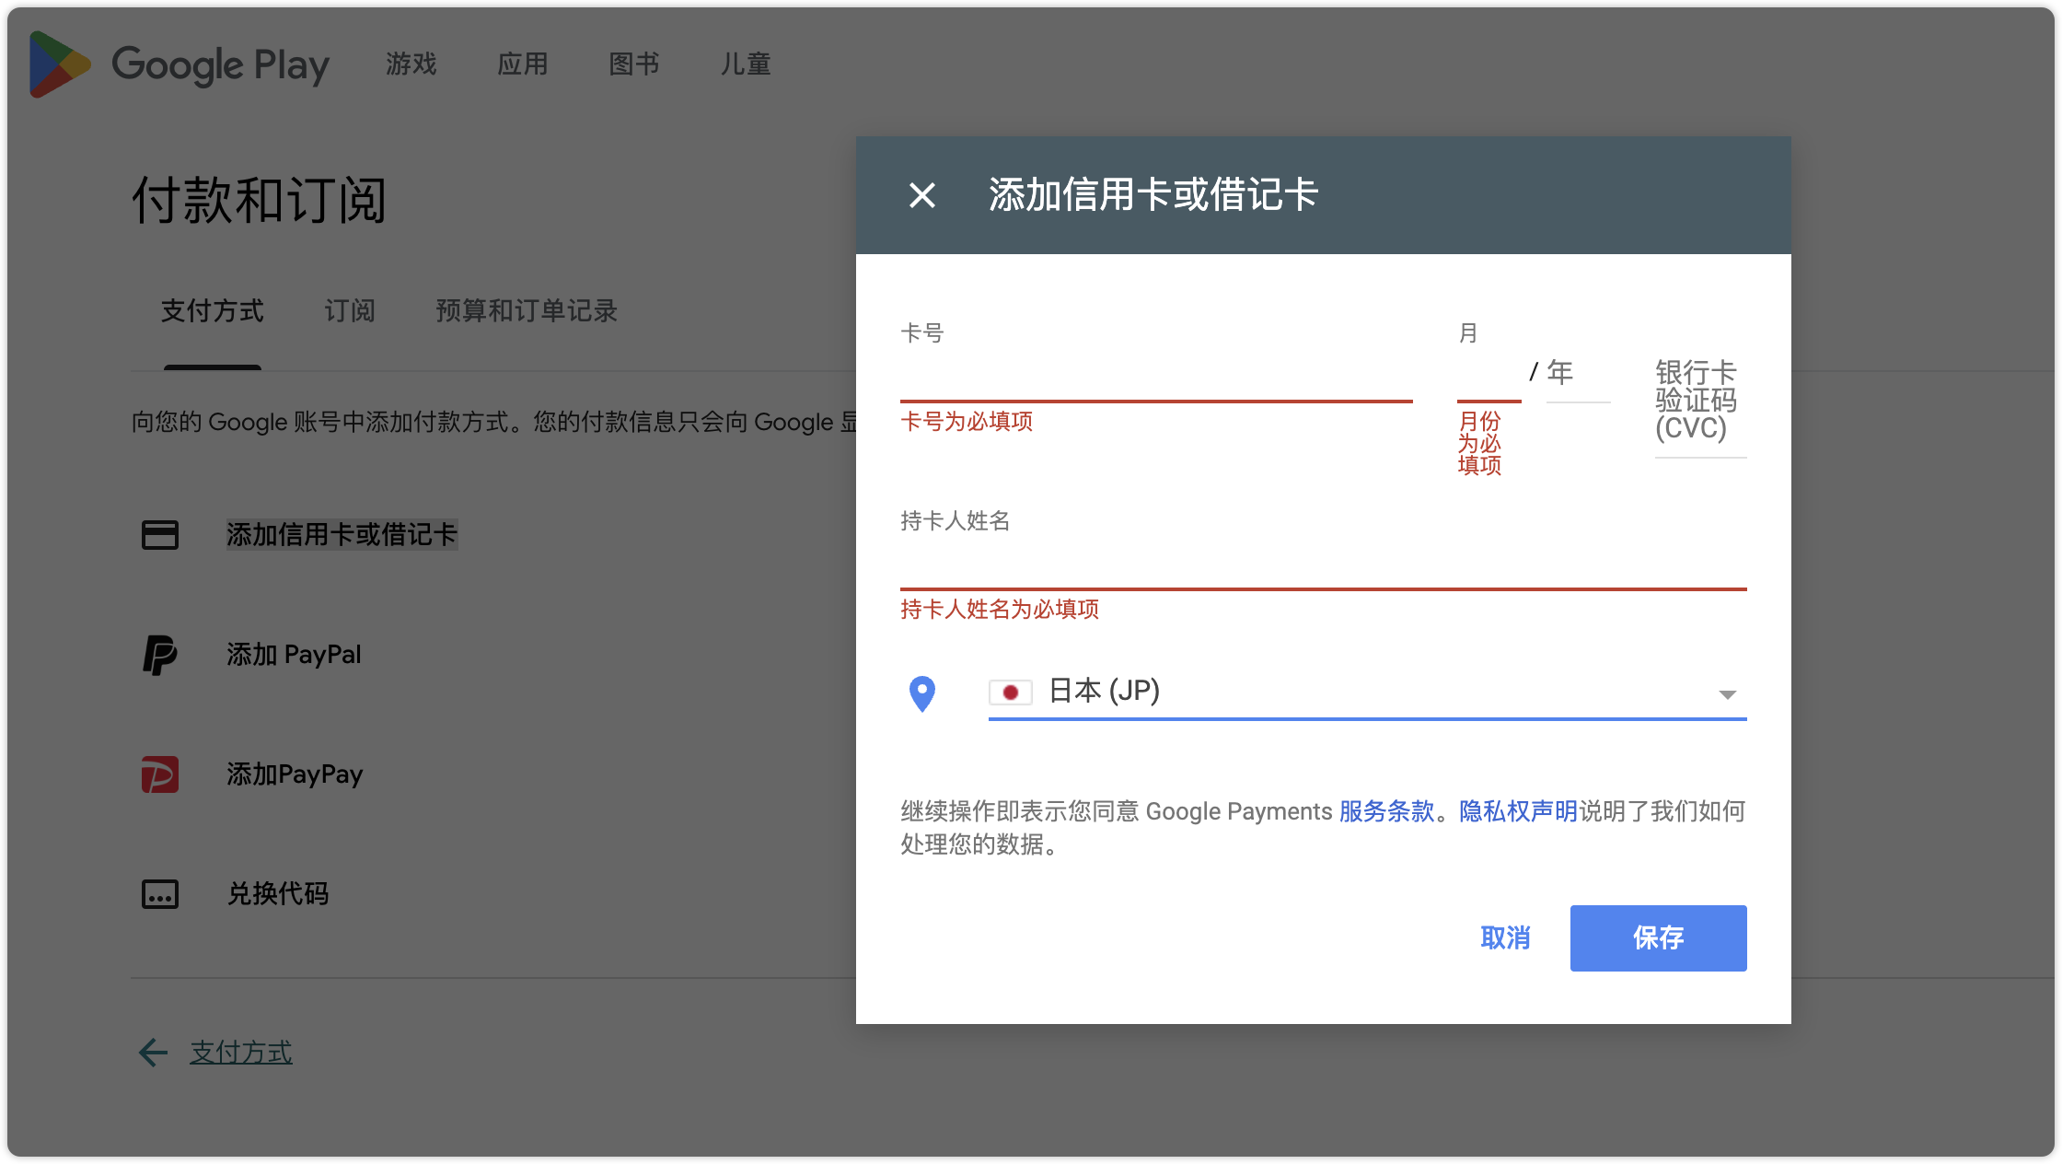Open the 隐私权声明 link
The height and width of the screenshot is (1164, 2062).
[1518, 811]
